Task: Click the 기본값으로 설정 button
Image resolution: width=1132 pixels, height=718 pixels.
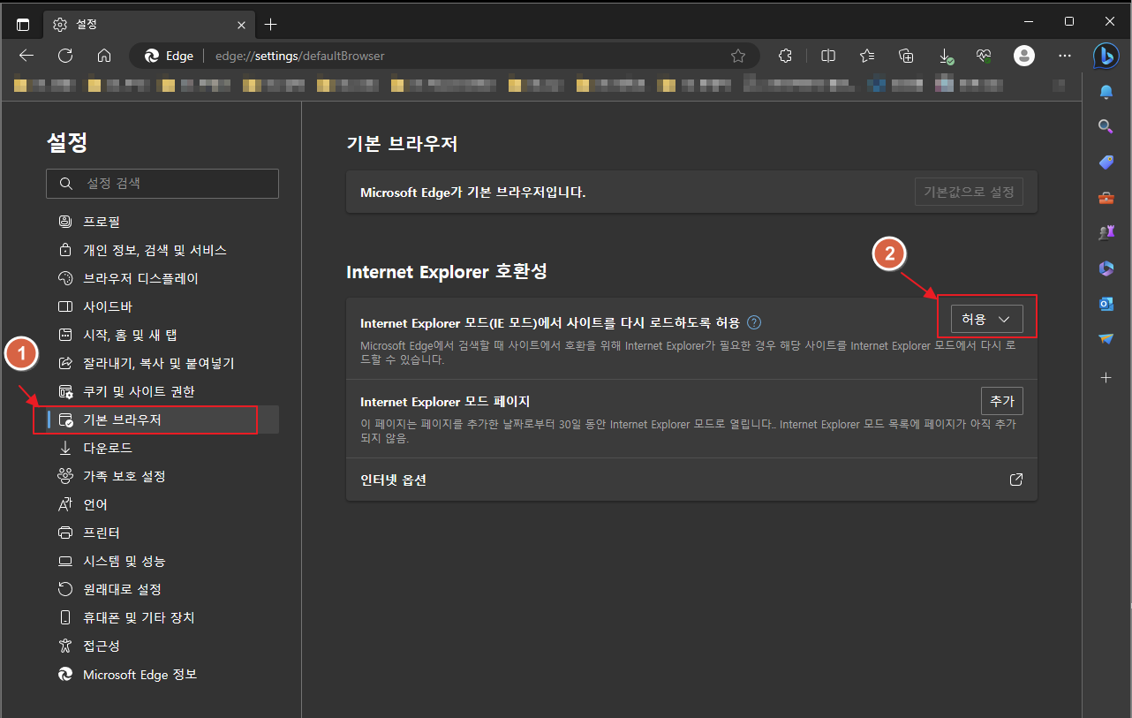Action: click(x=969, y=192)
